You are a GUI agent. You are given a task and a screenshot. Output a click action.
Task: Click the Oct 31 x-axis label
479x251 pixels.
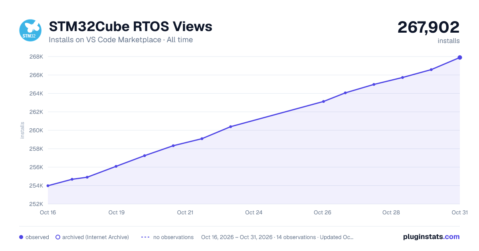pos(459,212)
